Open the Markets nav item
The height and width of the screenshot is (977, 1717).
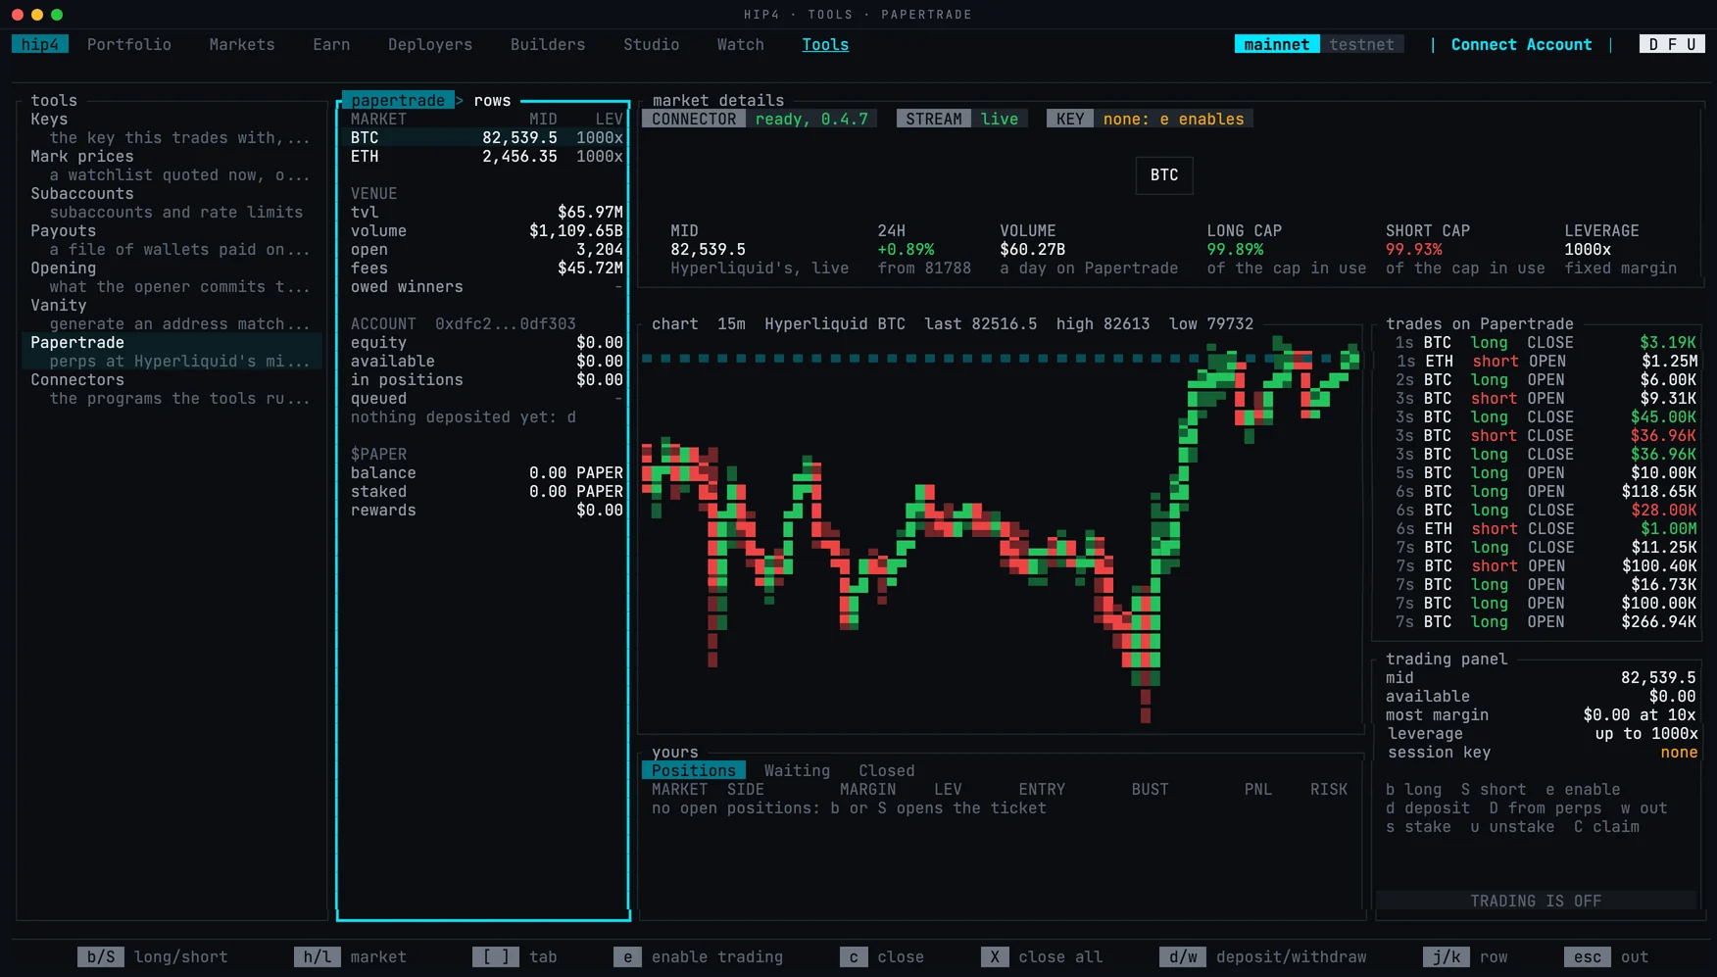pyautogui.click(x=241, y=44)
